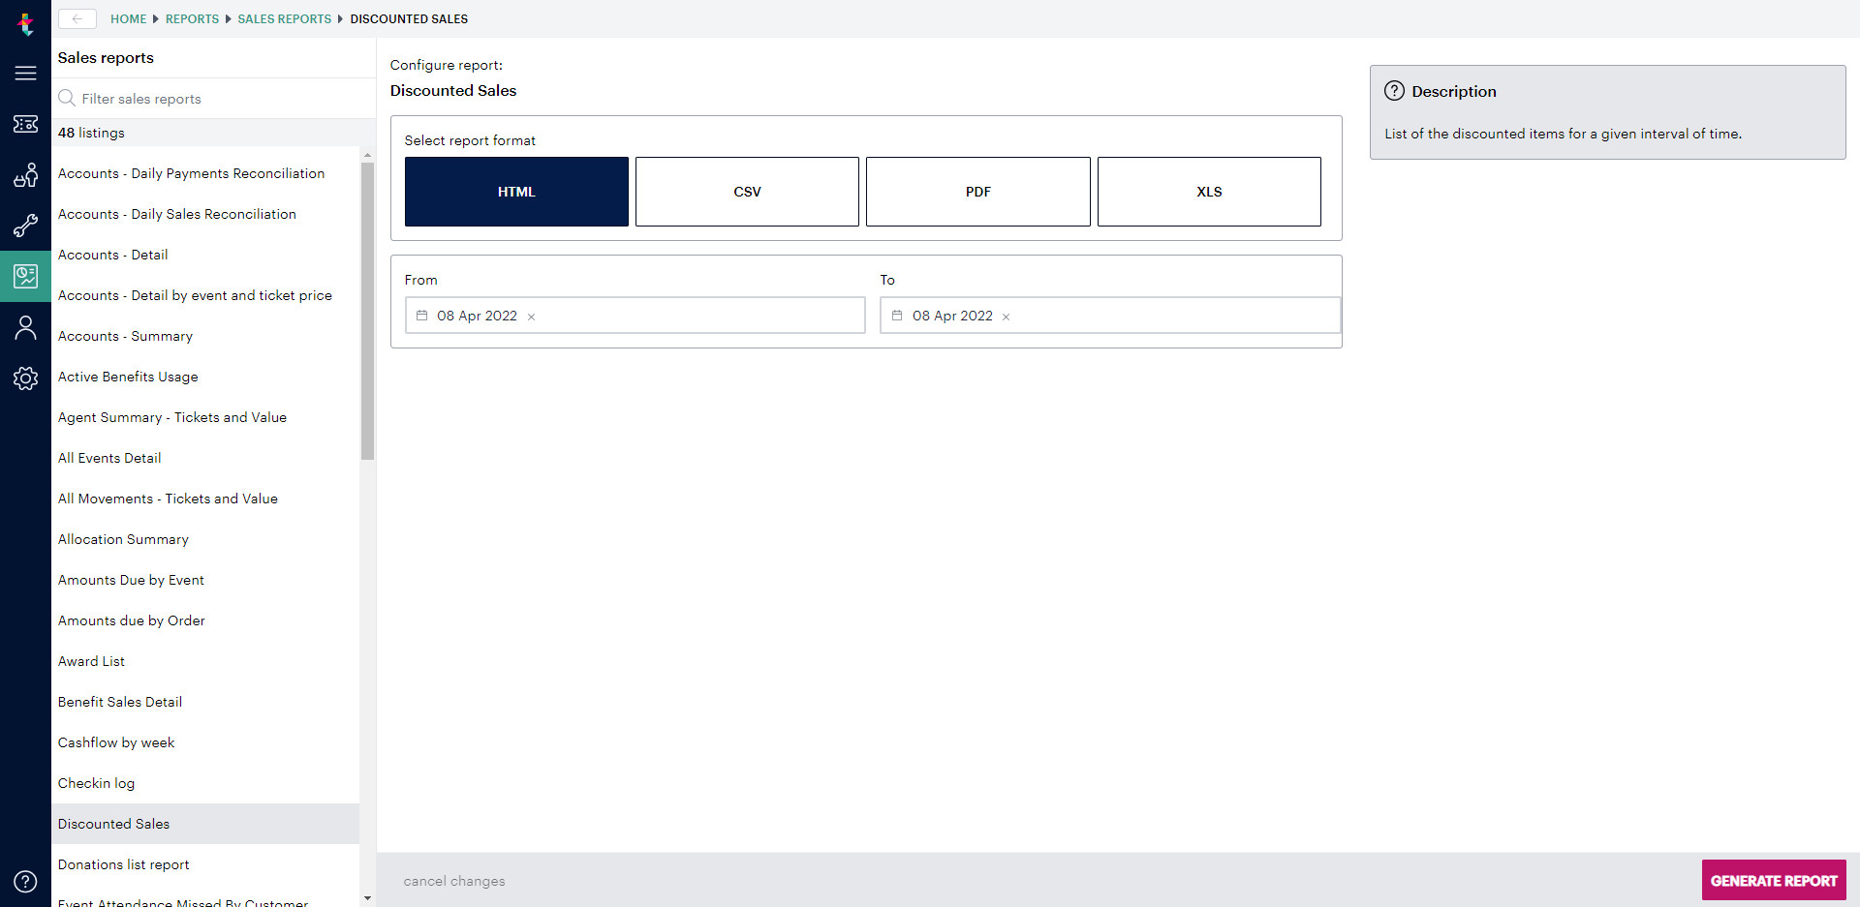The height and width of the screenshot is (907, 1860).
Task: Click the wrench tools icon in sidebar
Action: click(x=25, y=226)
